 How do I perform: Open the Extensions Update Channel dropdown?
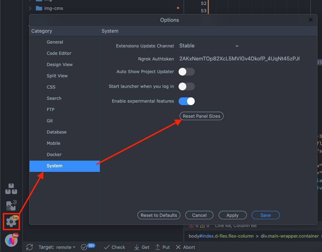208,46
